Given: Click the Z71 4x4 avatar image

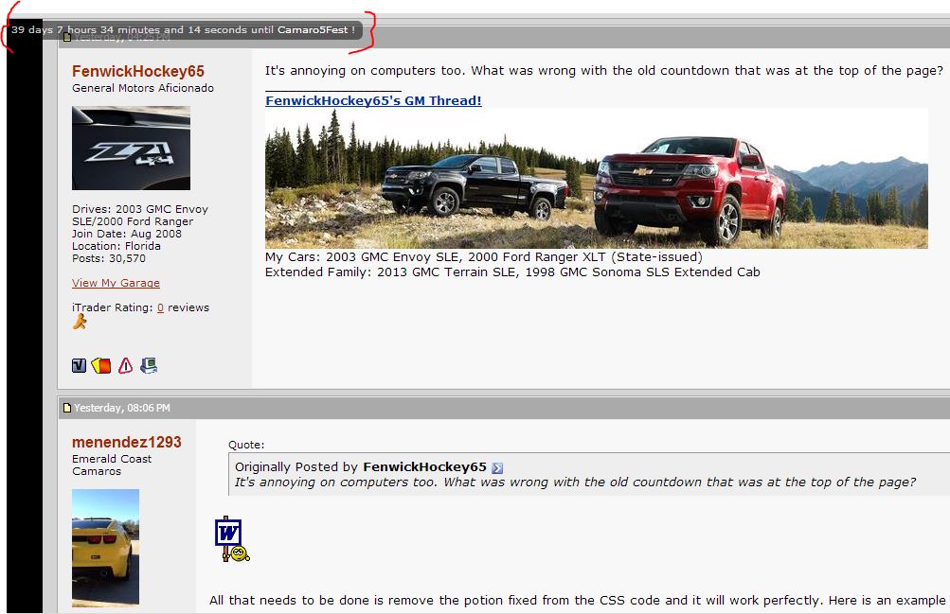Looking at the screenshot, I should 131,149.
